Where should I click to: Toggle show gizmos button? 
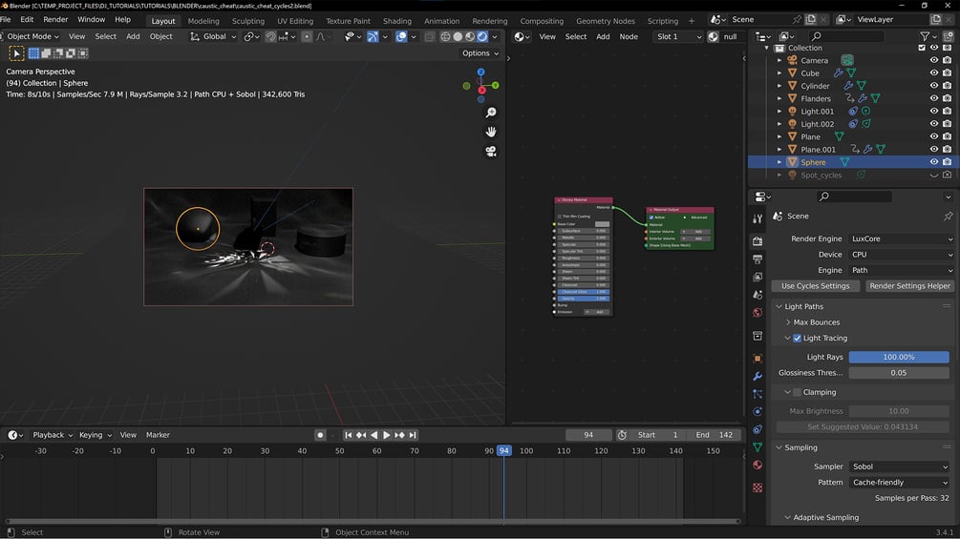coord(373,36)
